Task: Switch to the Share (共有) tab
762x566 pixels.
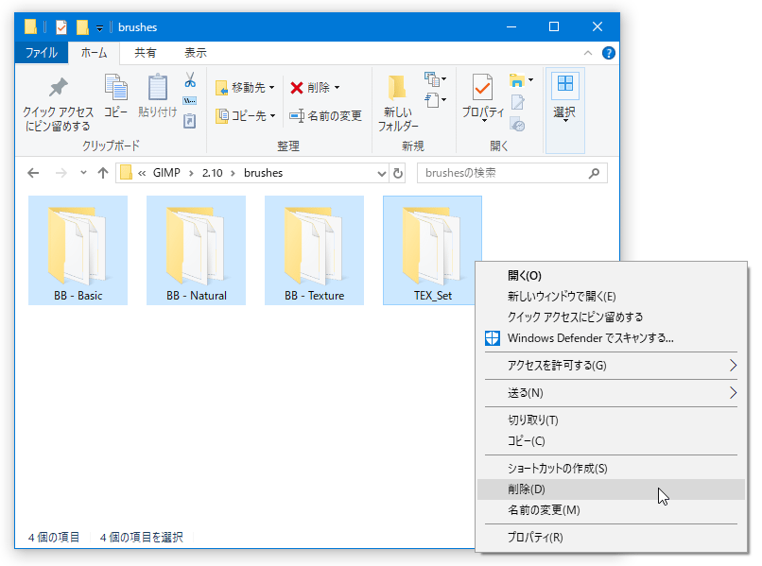Action: pos(146,53)
